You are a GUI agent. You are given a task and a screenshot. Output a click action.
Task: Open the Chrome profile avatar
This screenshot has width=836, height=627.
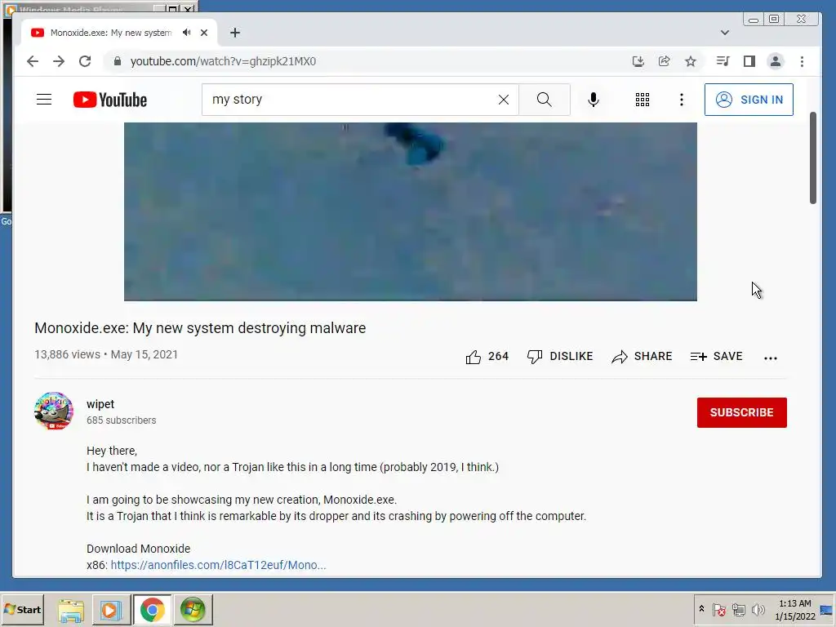[x=776, y=61]
